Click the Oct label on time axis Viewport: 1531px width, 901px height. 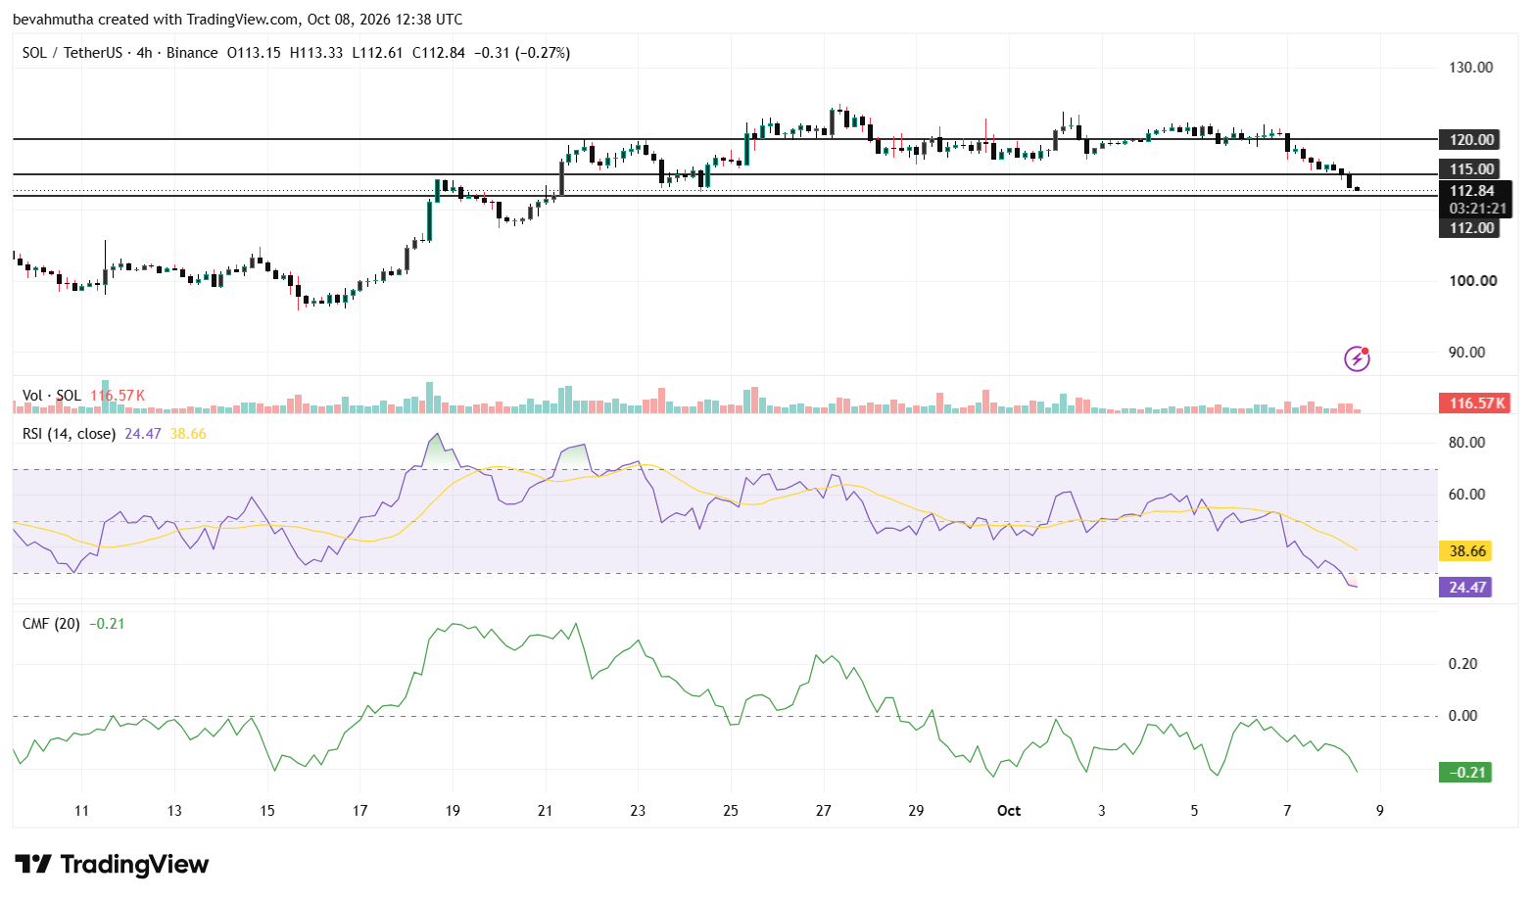point(1009,810)
